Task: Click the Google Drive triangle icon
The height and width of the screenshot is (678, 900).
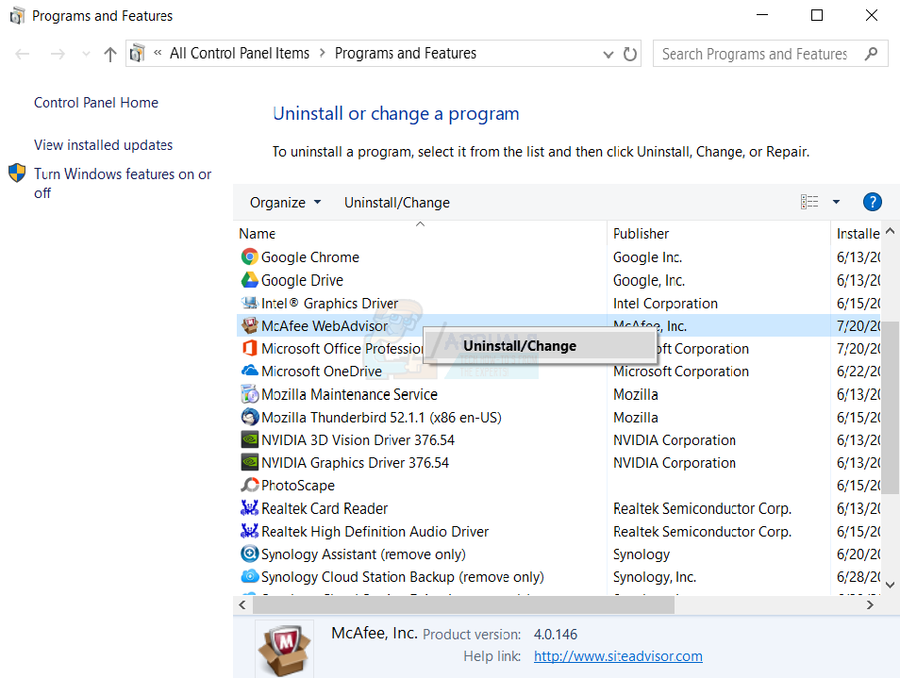Action: [x=249, y=280]
